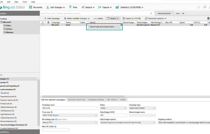The width and height of the screenshot is (210, 134).
Task: Open the Status dropdown set to Active
Action: (113, 108)
